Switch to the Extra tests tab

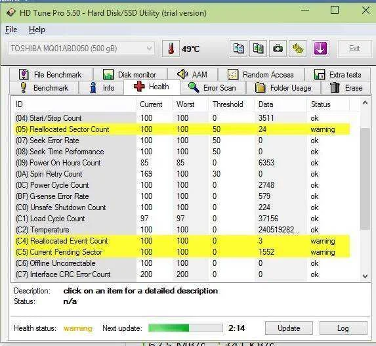(x=338, y=75)
